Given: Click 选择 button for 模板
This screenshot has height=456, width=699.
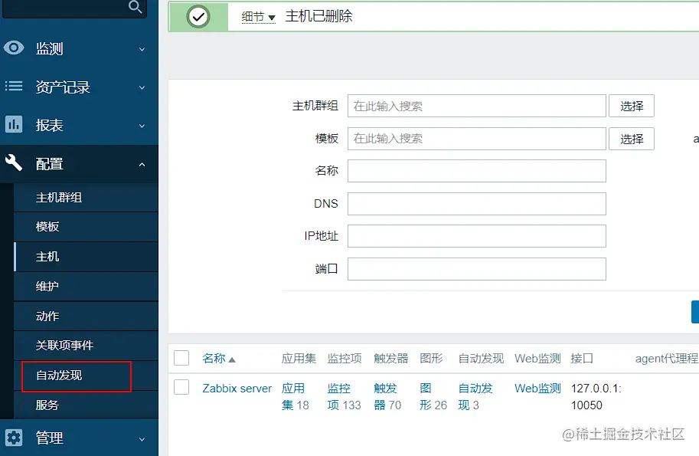Looking at the screenshot, I should coord(631,139).
